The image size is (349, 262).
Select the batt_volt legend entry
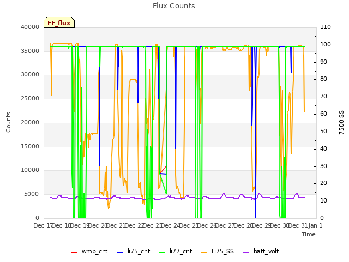(261, 251)
